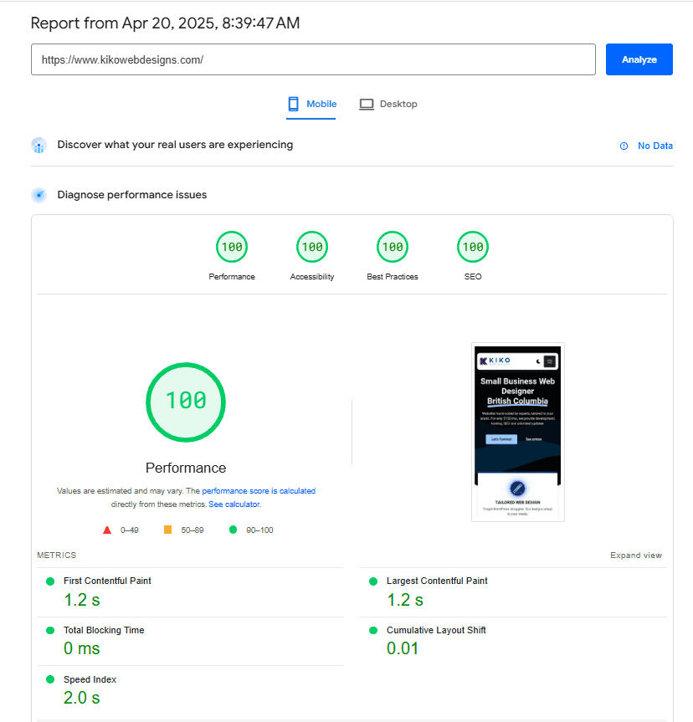Click the Best Practices 100 score badge
The height and width of the screenshot is (722, 693).
pyautogui.click(x=392, y=247)
